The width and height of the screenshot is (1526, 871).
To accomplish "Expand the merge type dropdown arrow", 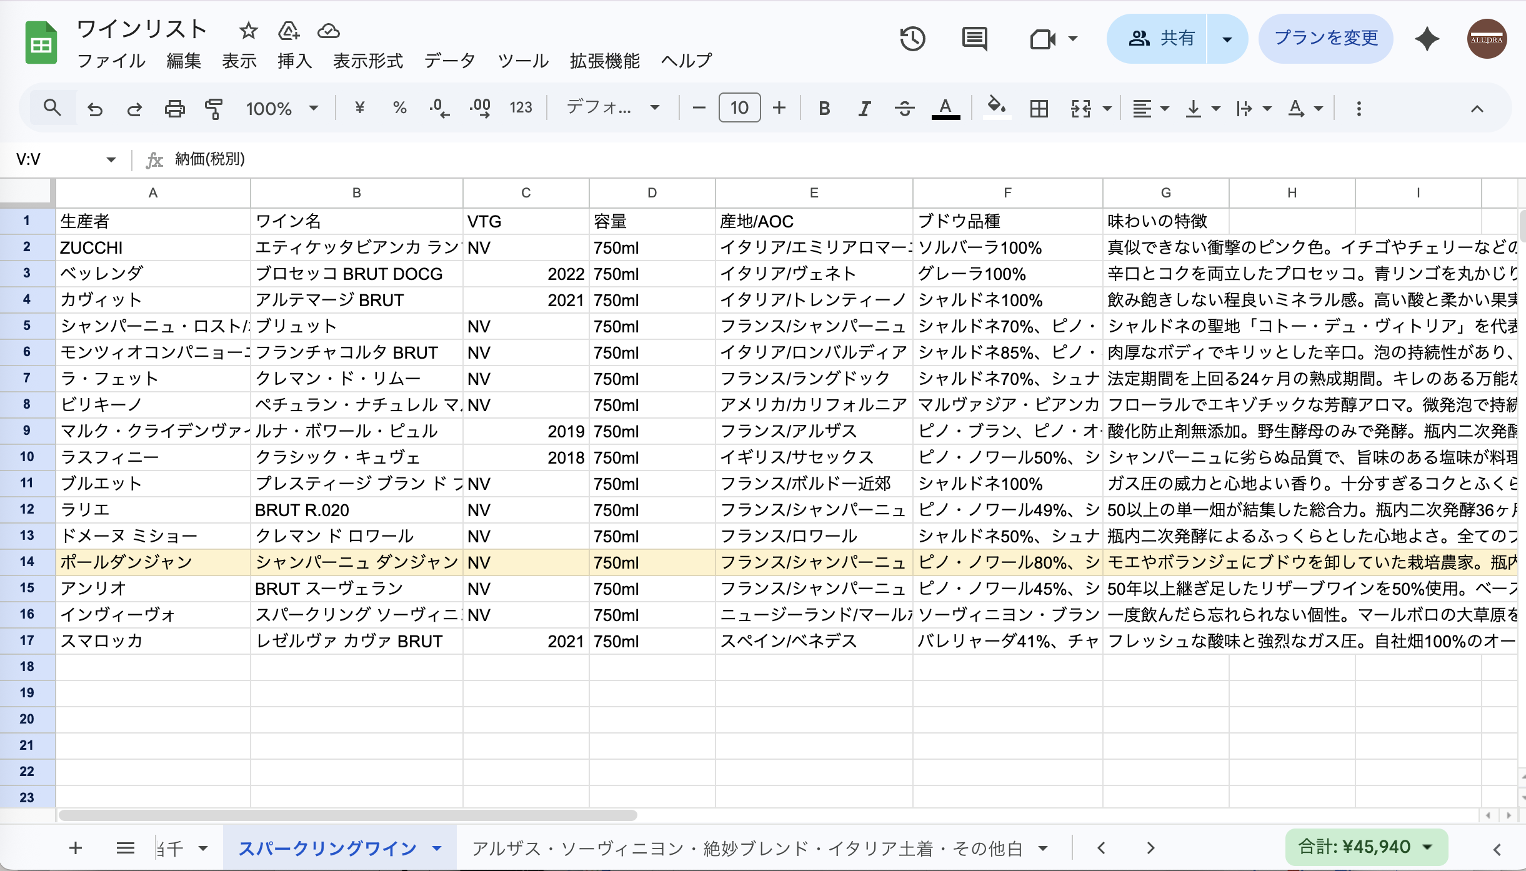I will coord(1107,109).
